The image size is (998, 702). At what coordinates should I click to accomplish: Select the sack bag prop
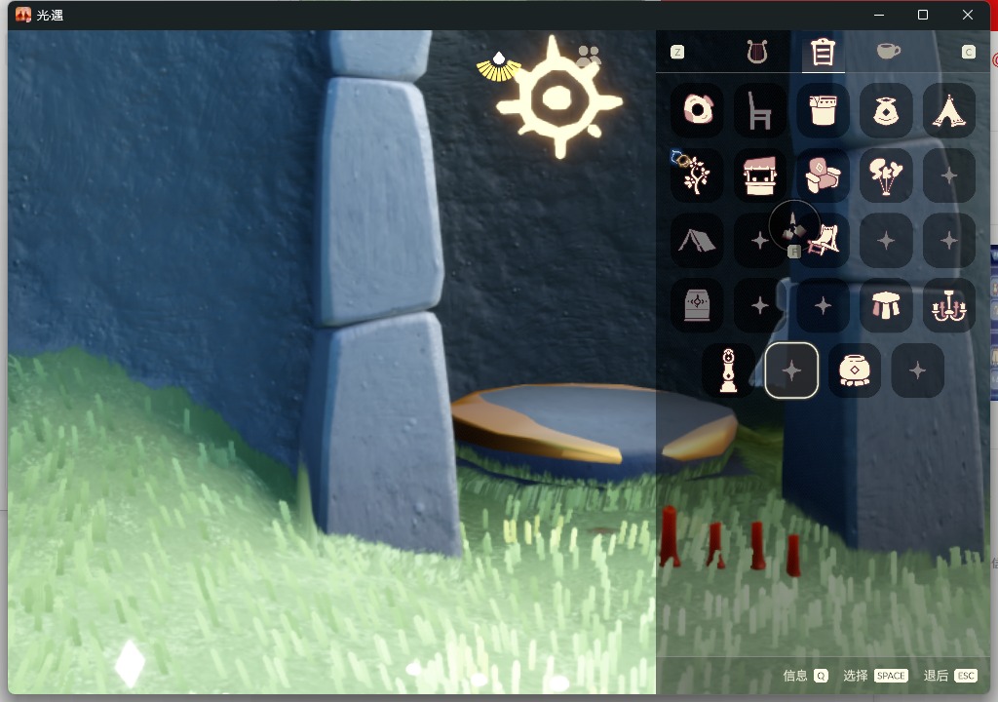(886, 110)
